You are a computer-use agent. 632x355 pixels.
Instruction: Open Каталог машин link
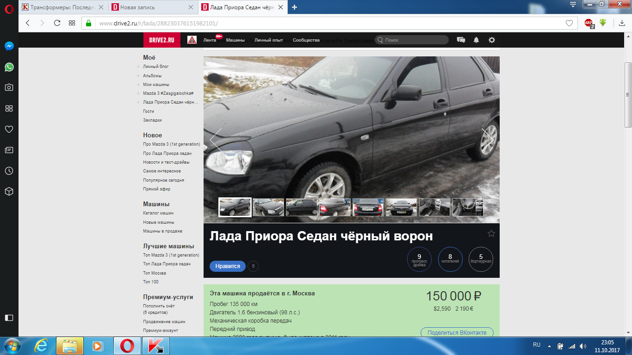click(x=158, y=213)
